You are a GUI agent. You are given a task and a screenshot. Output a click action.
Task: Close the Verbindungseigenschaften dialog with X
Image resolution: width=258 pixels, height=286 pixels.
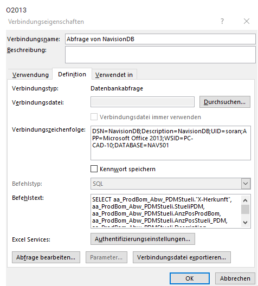[x=247, y=21]
